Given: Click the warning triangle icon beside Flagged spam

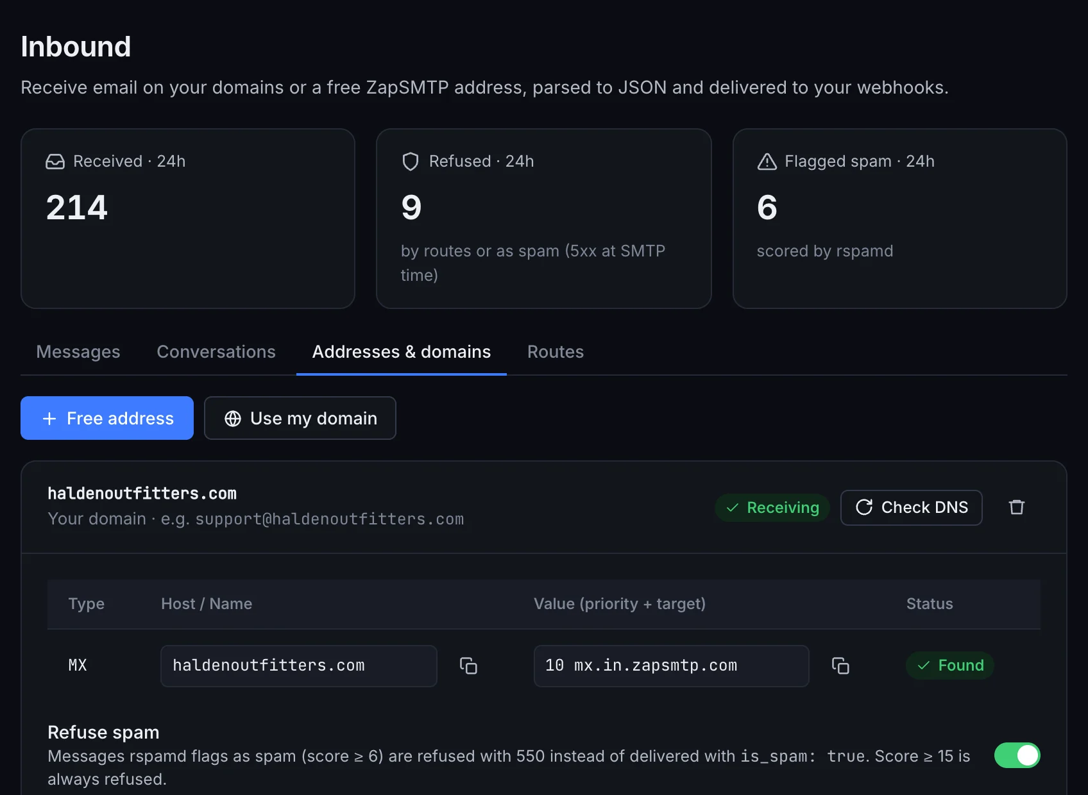Looking at the screenshot, I should click(x=767, y=162).
